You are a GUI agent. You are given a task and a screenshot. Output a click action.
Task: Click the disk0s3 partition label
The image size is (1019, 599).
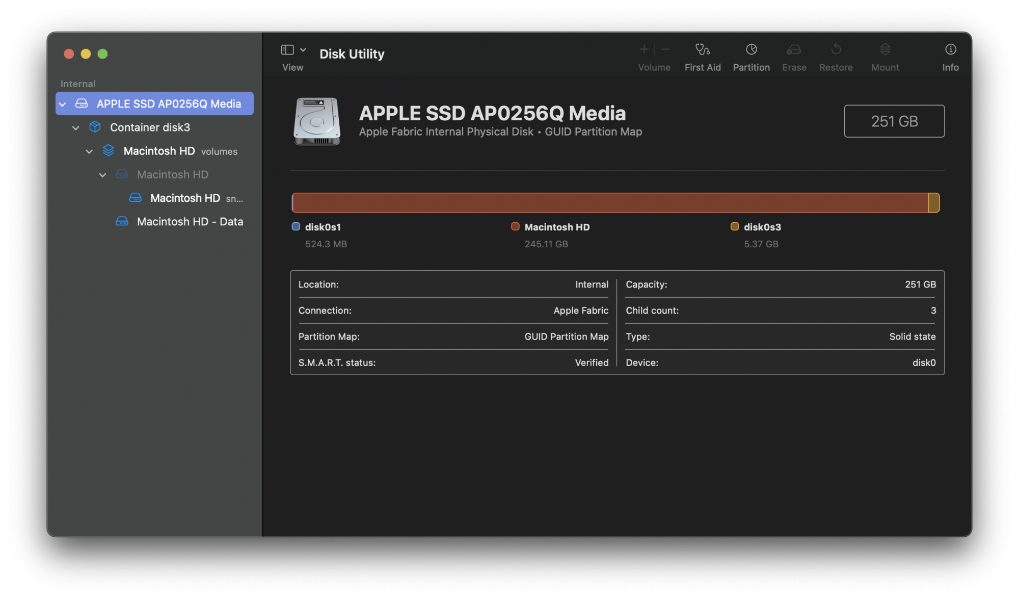tap(762, 227)
